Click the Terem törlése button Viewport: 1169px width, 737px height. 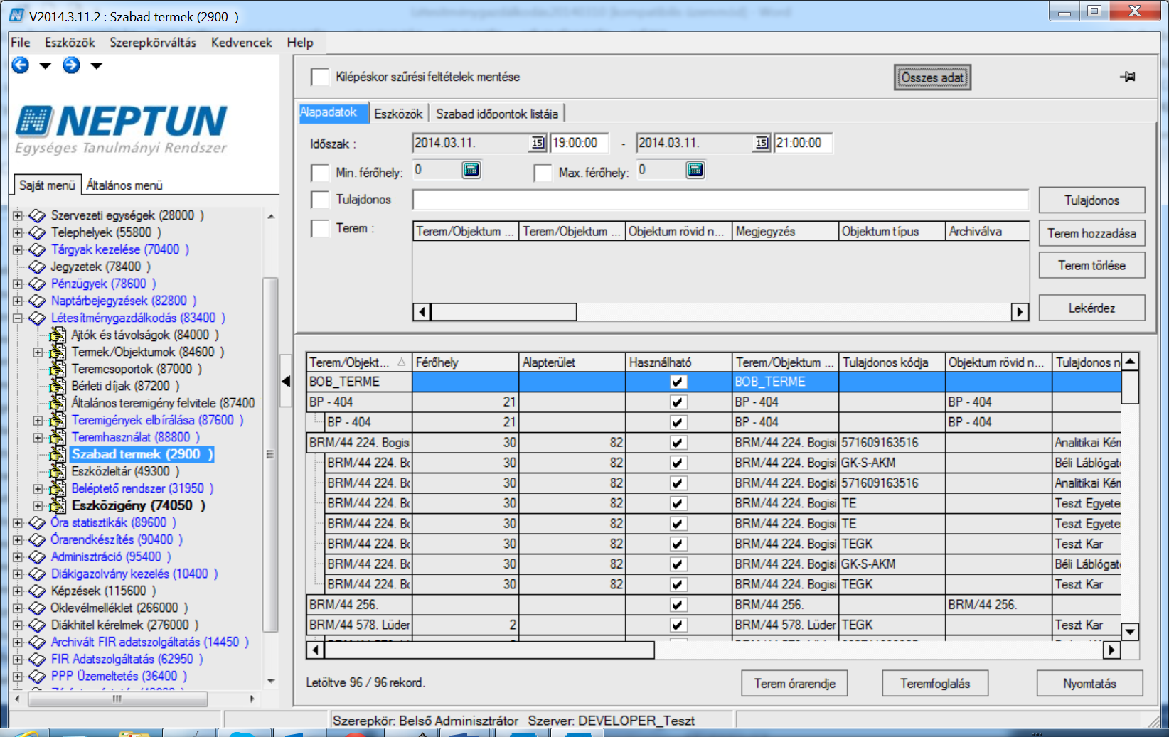(1091, 265)
